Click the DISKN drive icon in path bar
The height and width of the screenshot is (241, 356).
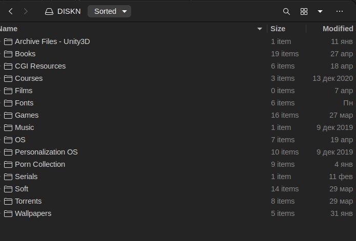(x=49, y=11)
